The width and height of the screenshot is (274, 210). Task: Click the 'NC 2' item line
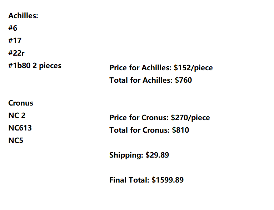[x=17, y=116]
